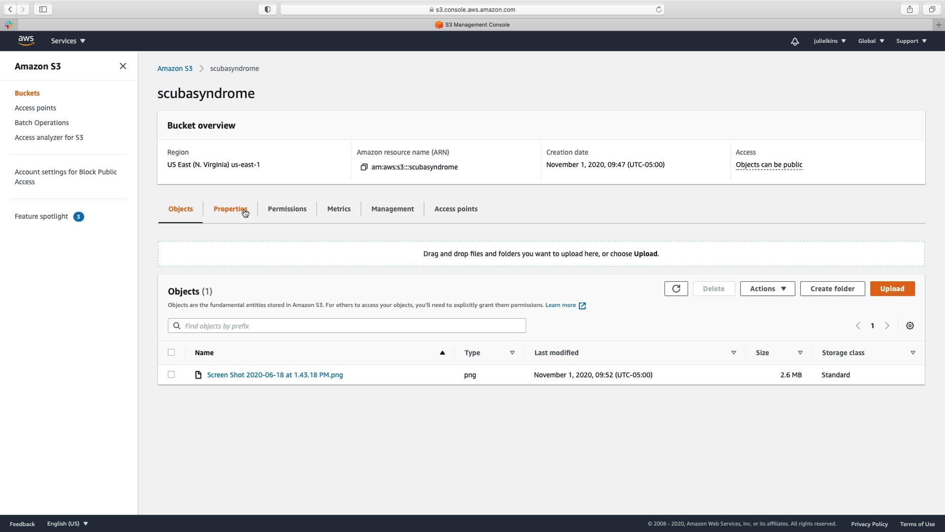Click the Feedback footer link
The width and height of the screenshot is (945, 532).
coord(22,524)
